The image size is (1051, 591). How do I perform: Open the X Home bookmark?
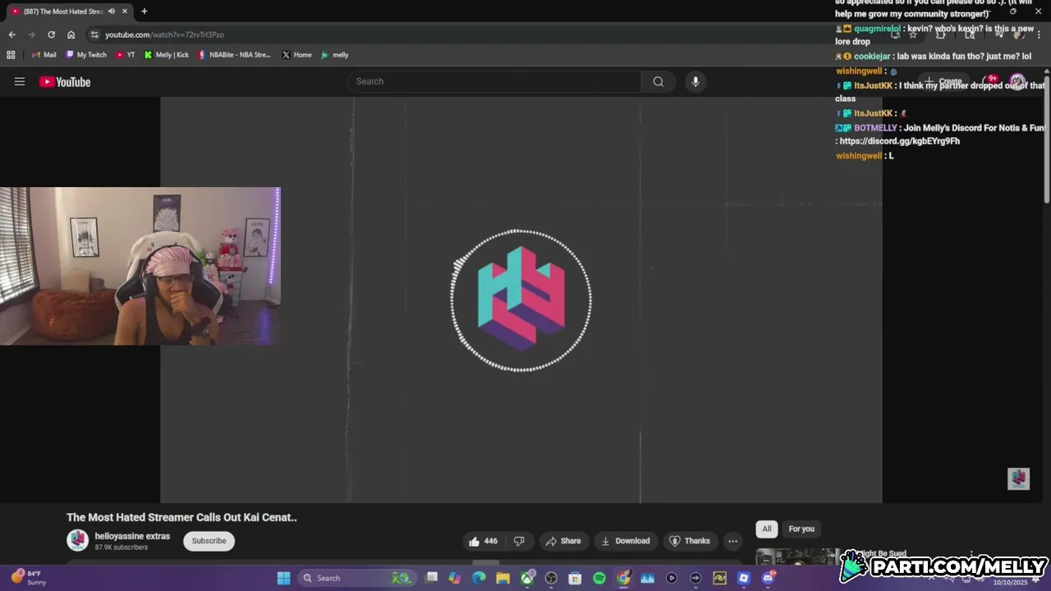click(x=296, y=55)
